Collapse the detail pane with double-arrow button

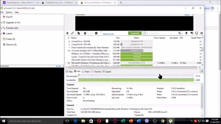pyautogui.click(x=202, y=72)
